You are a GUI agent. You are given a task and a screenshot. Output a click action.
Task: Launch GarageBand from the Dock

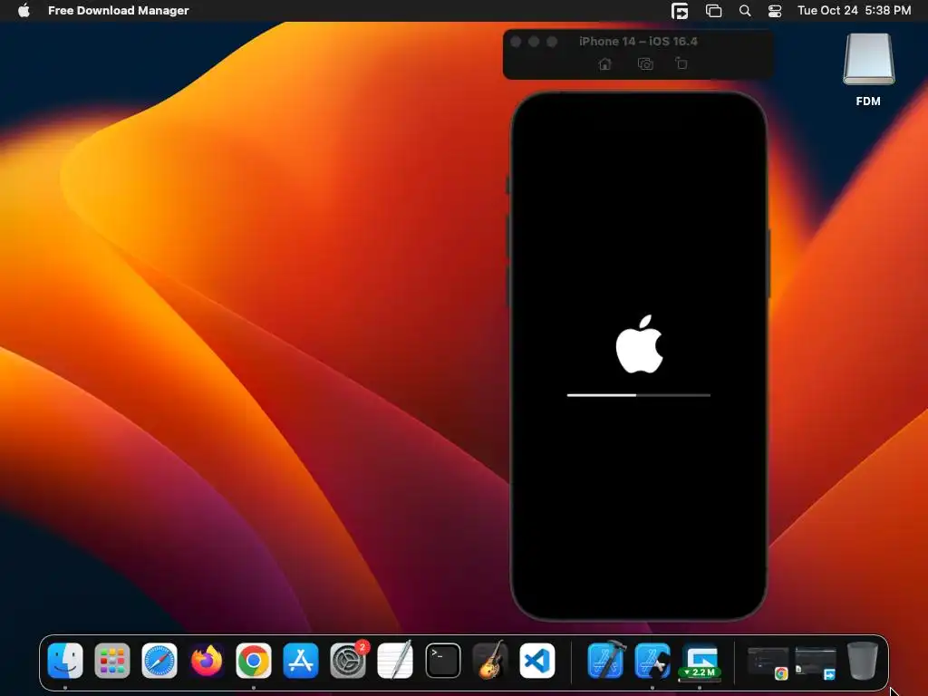pos(490,661)
